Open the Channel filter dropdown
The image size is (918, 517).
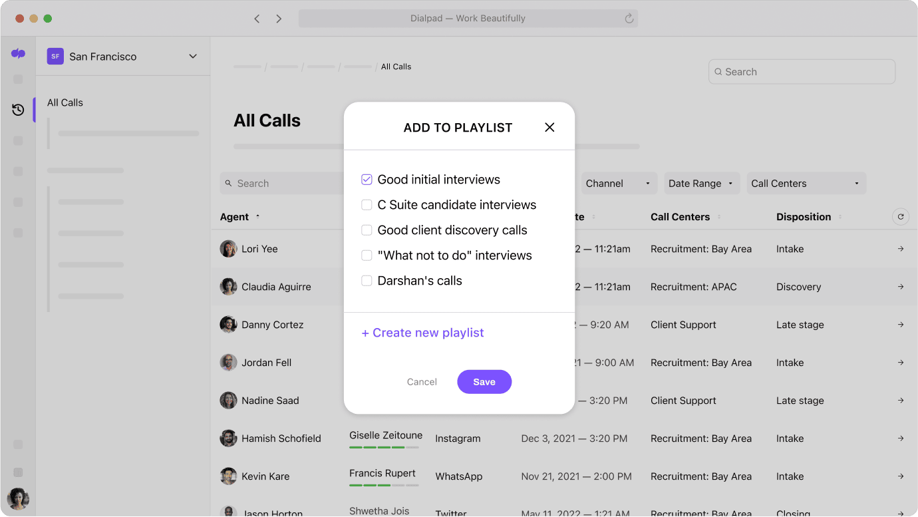click(x=619, y=183)
